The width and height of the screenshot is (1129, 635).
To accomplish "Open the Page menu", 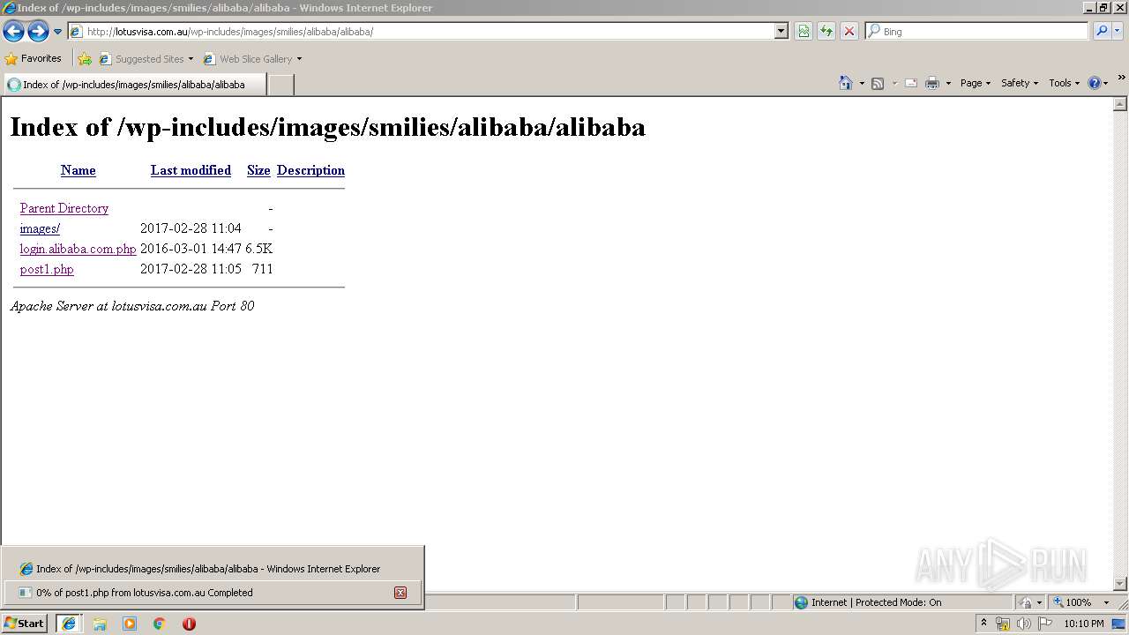I will (976, 83).
